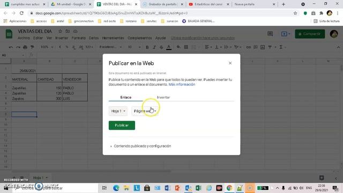343x193 pixels.
Task: Open the Editar menu
Action: click(x=38, y=38)
